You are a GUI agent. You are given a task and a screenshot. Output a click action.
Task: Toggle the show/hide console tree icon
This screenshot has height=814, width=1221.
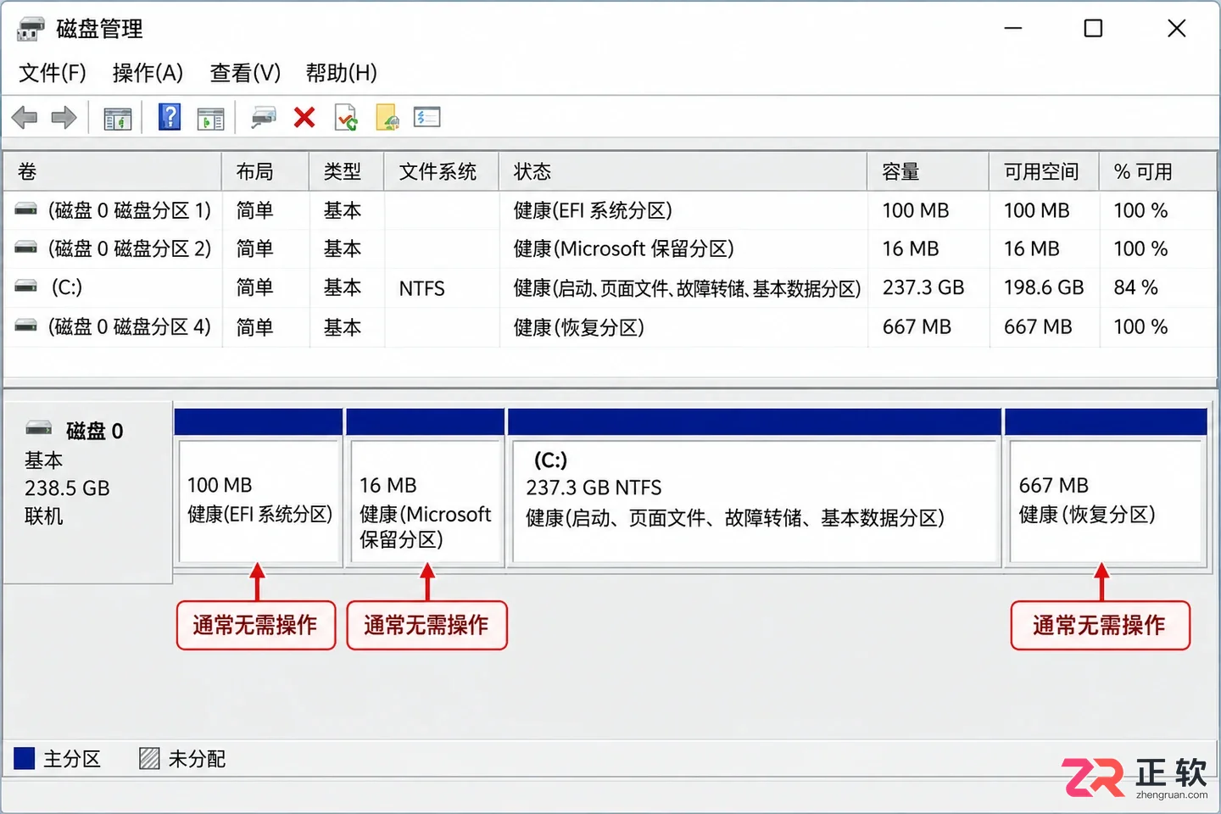118,119
